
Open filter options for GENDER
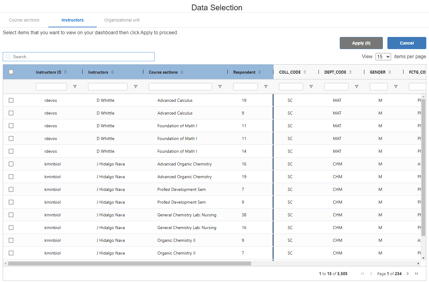click(x=396, y=87)
